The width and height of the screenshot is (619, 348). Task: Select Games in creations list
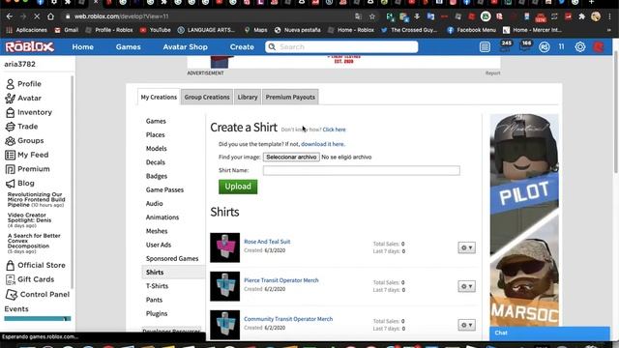(x=156, y=121)
